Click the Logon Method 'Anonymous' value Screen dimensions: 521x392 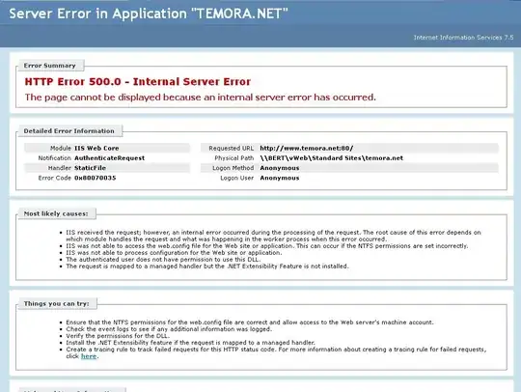(x=280, y=168)
